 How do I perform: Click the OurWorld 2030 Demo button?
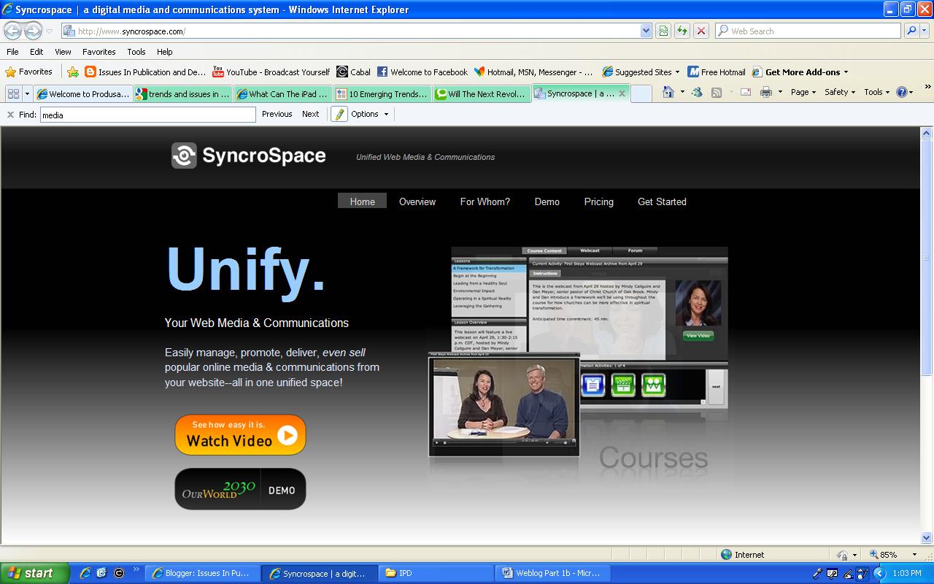pyautogui.click(x=240, y=489)
